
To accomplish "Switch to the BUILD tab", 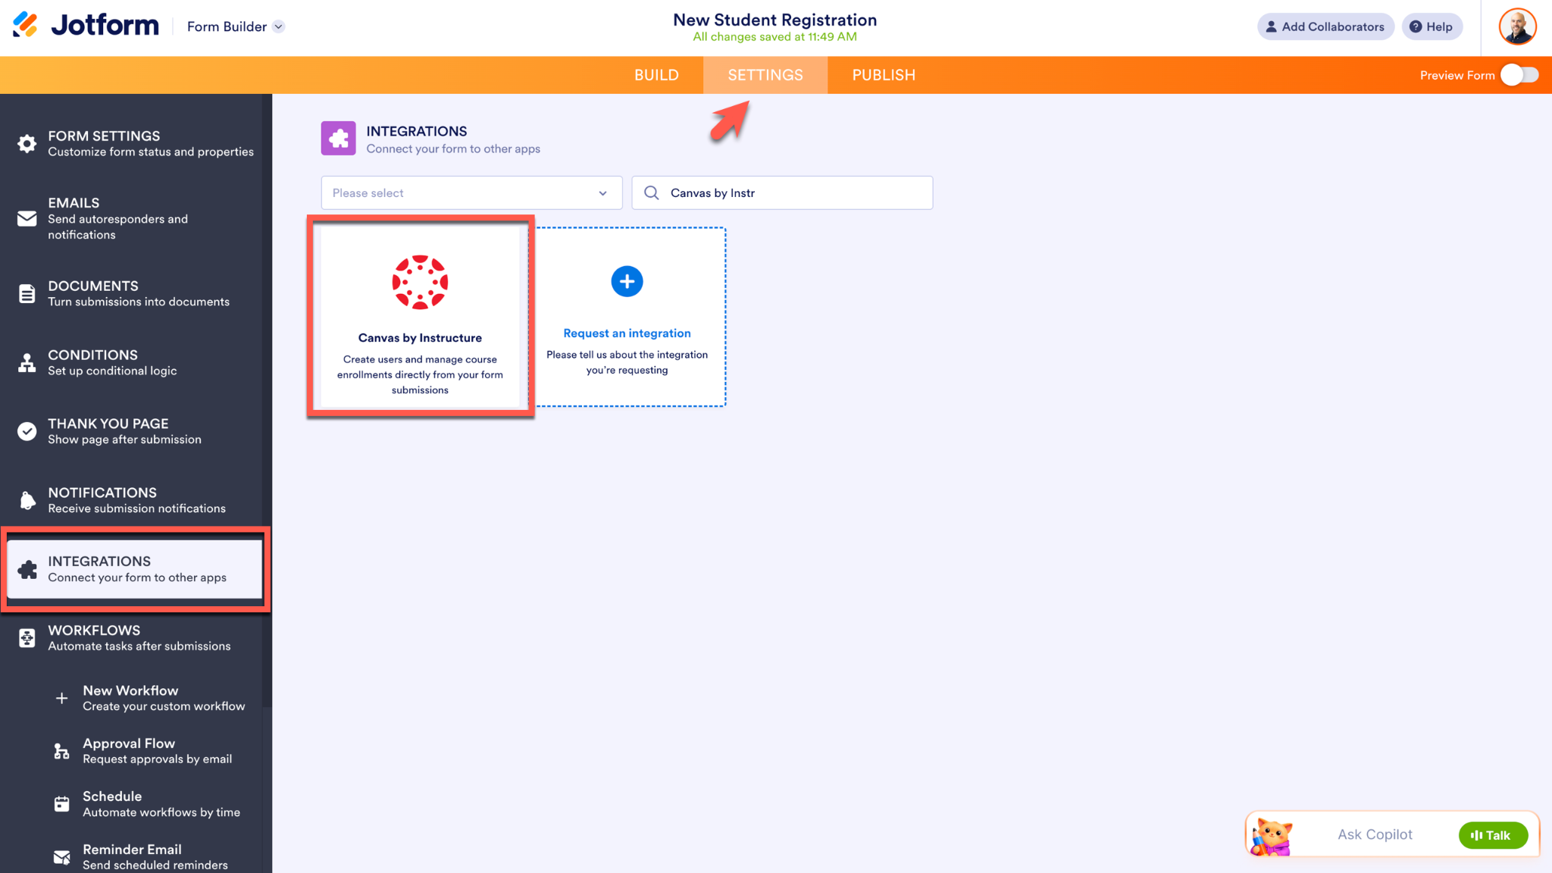I will click(656, 75).
